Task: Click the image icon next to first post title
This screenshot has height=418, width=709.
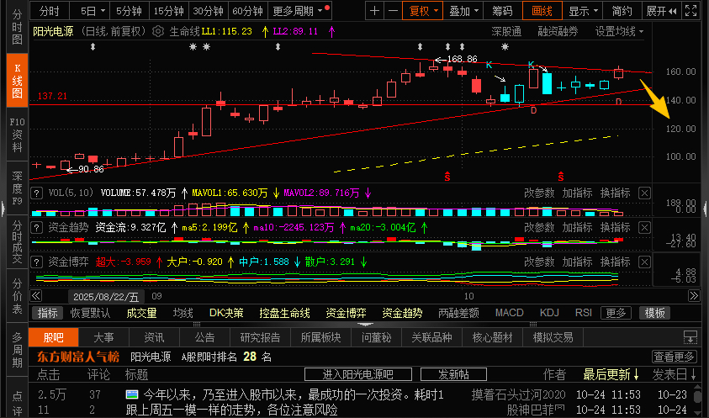Action: [131, 394]
